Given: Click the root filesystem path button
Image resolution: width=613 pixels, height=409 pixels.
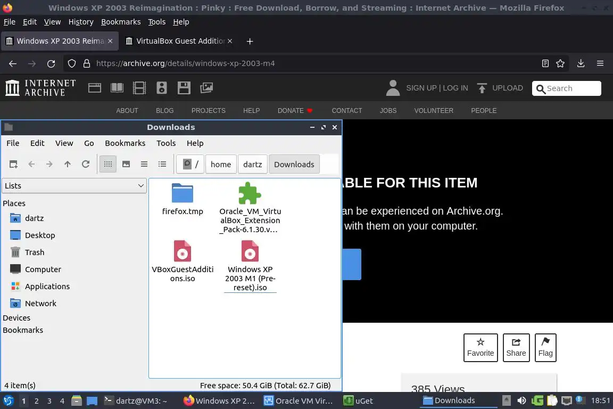Looking at the screenshot, I should click(190, 165).
